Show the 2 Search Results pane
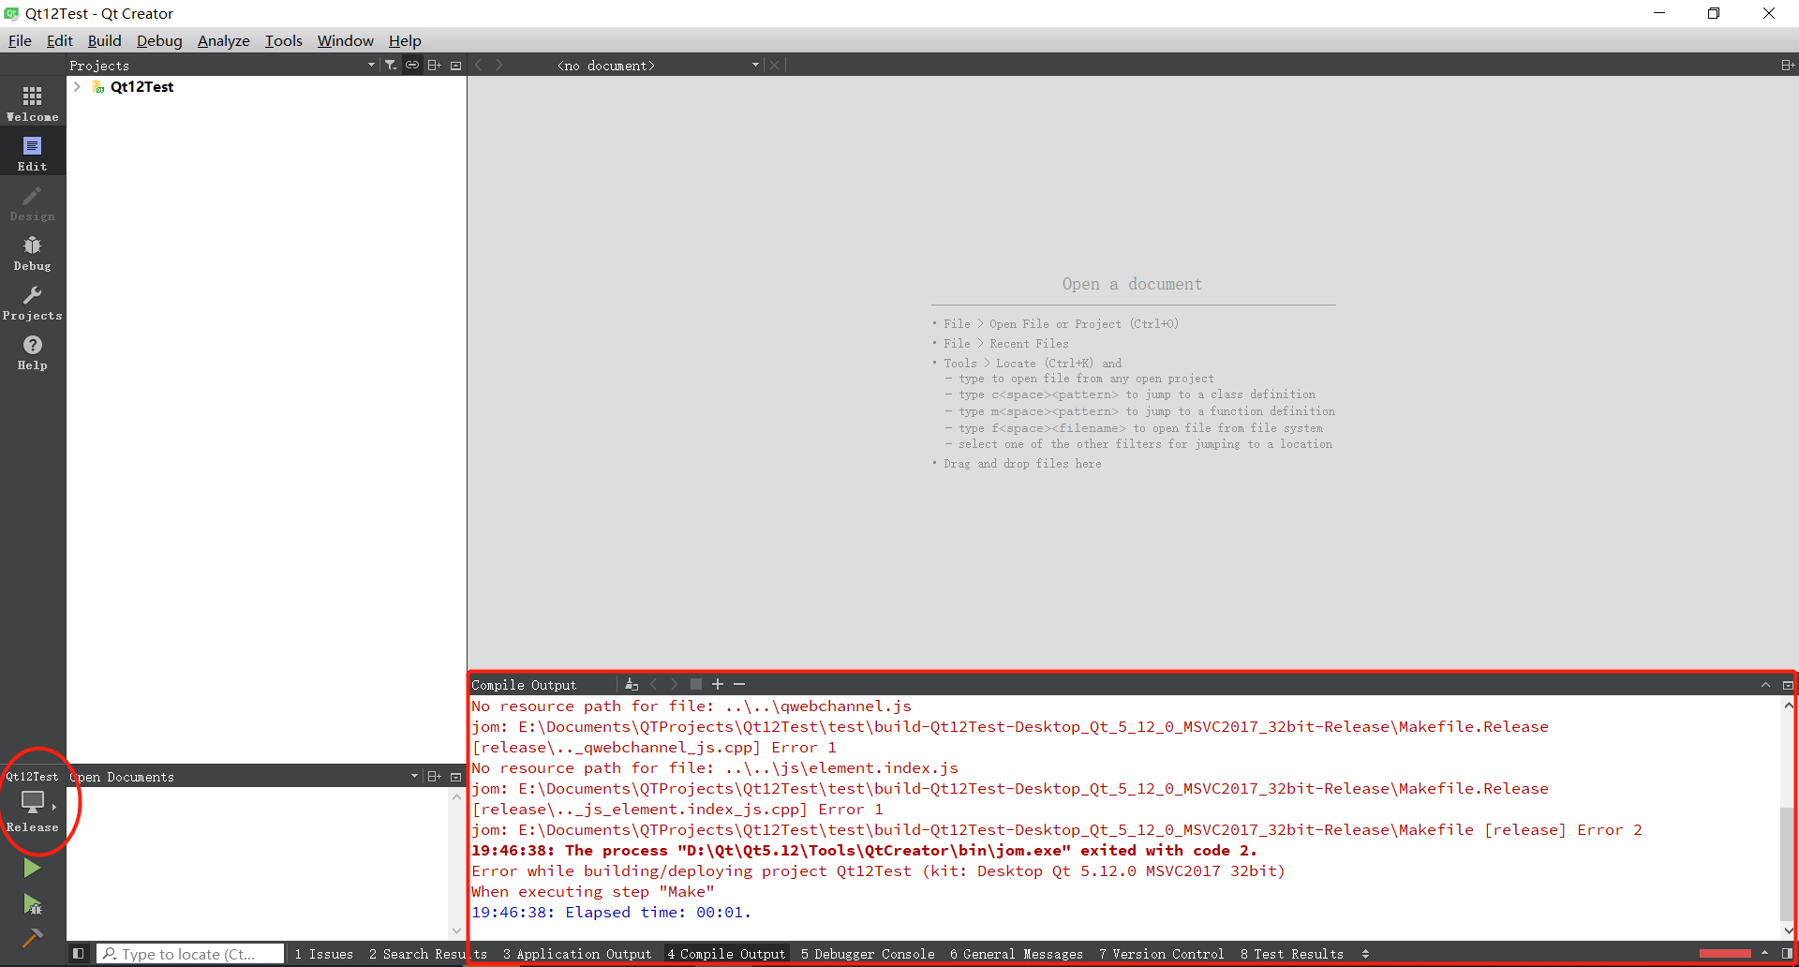 (x=428, y=954)
